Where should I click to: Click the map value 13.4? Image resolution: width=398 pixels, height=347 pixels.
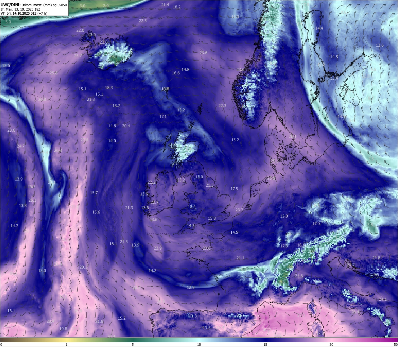click(334, 78)
